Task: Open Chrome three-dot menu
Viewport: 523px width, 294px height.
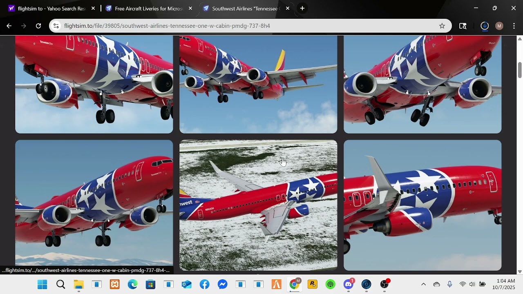Action: pos(514,26)
